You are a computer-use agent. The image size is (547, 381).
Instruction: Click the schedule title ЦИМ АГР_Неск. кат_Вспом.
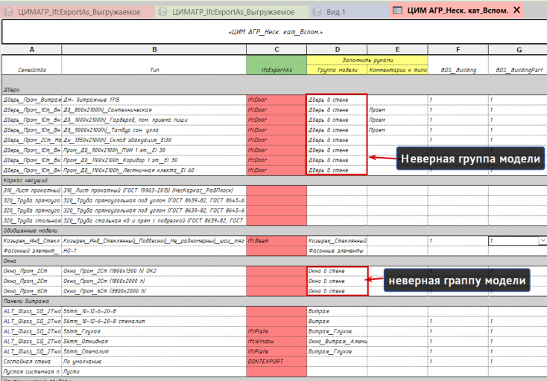click(276, 32)
